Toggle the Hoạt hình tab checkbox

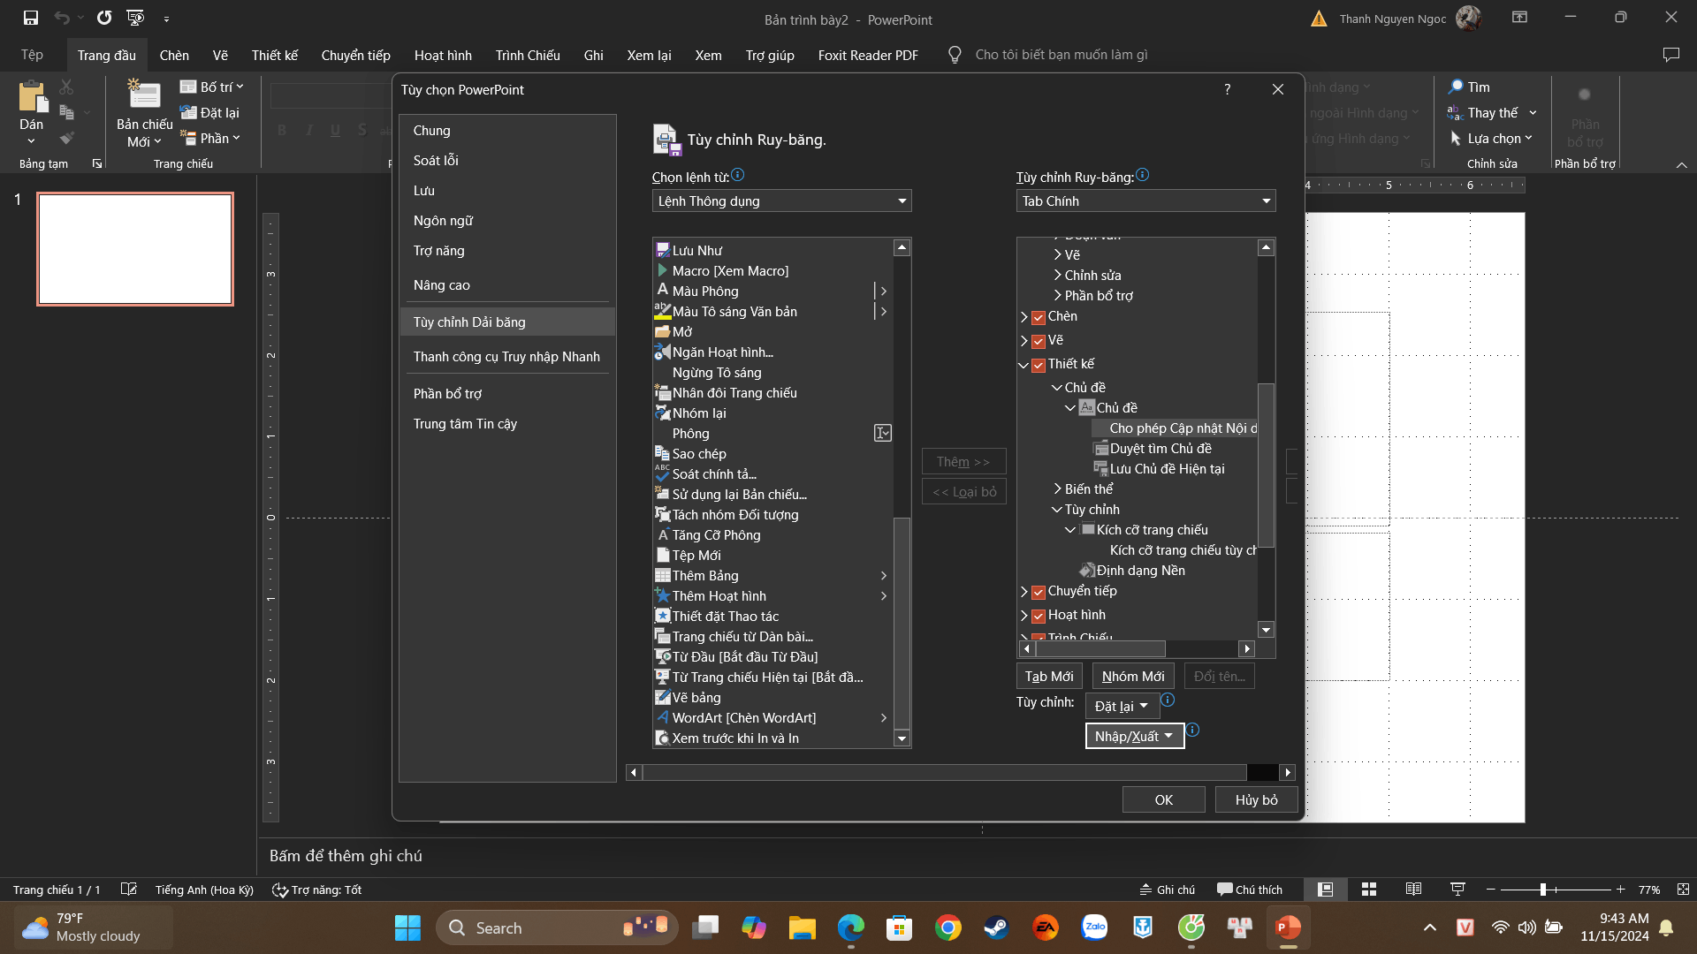coord(1039,616)
